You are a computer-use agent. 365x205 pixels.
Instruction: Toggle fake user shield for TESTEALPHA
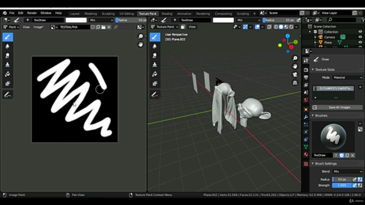pos(92,27)
